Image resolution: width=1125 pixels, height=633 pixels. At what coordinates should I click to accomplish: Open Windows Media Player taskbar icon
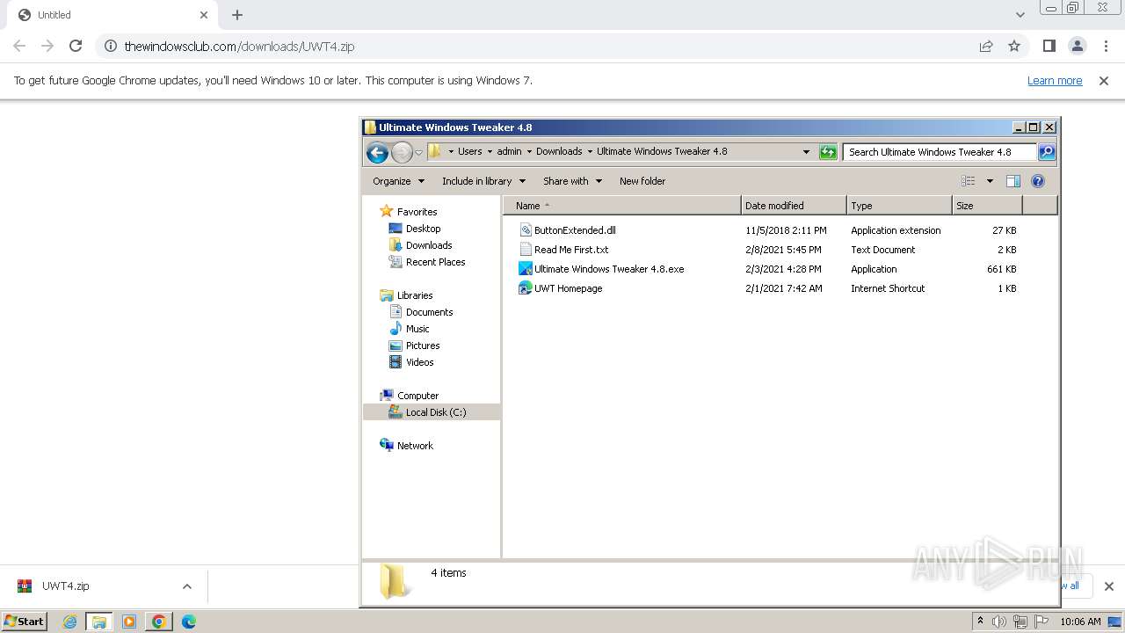(129, 622)
